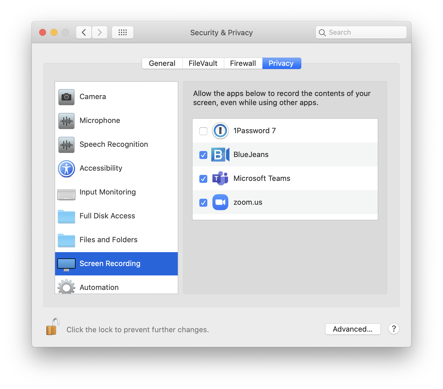Click the BlueJeans app icon

pyautogui.click(x=220, y=154)
